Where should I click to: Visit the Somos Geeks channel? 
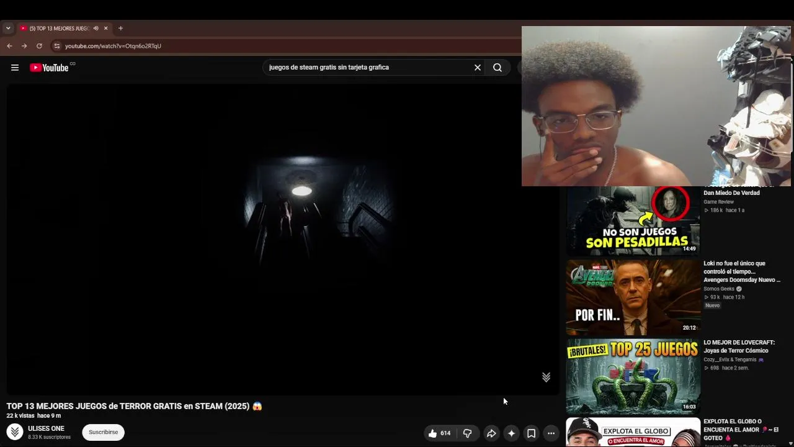[719, 289]
